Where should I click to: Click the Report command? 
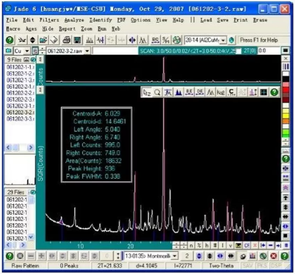tap(67, 29)
